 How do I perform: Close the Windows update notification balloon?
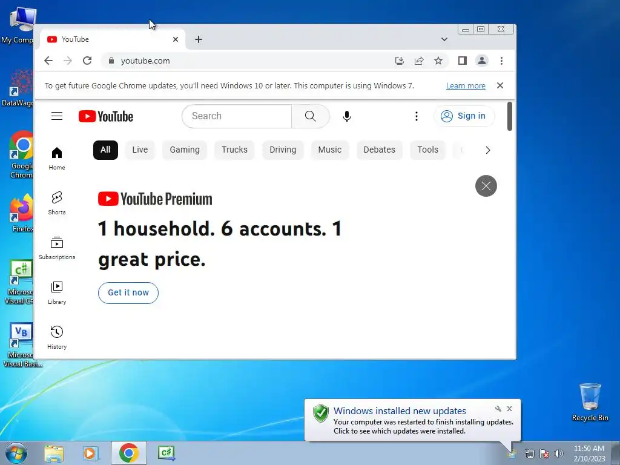(x=509, y=409)
